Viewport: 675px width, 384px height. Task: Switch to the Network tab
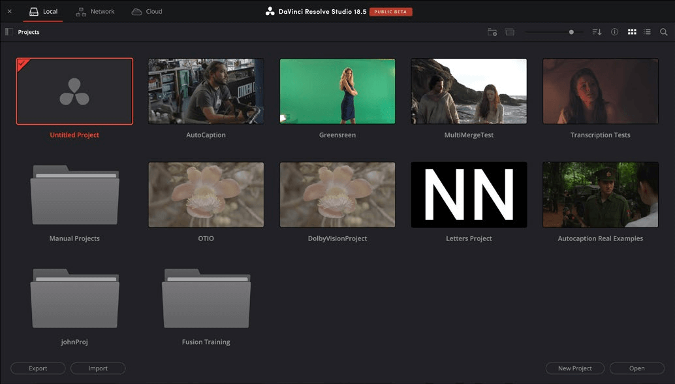click(x=95, y=12)
